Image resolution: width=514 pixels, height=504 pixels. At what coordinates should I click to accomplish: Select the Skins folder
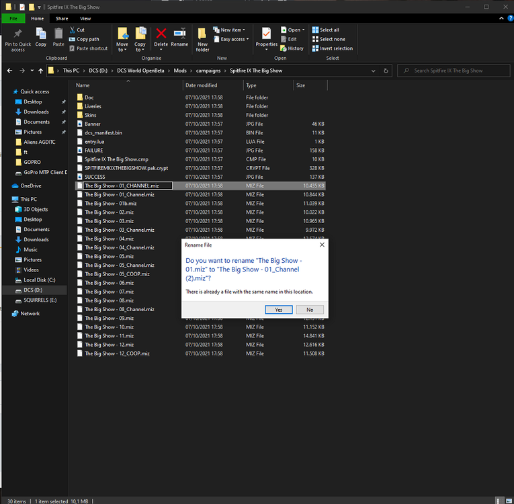tap(90, 115)
